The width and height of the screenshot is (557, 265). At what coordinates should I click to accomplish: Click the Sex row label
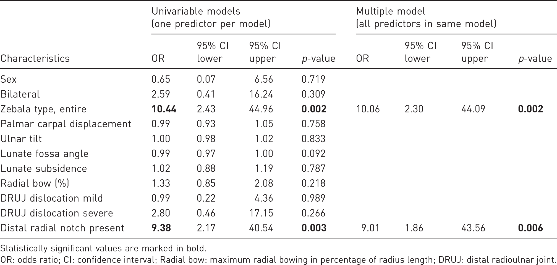click(9, 79)
